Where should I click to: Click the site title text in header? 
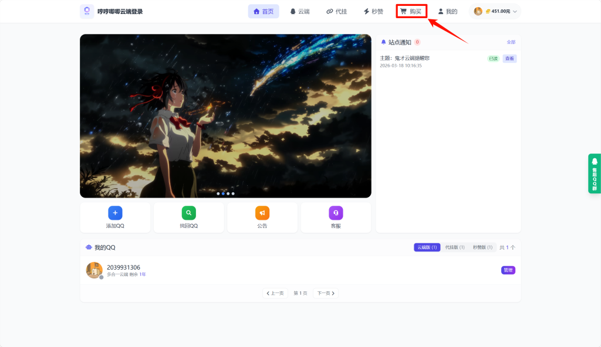coord(120,12)
